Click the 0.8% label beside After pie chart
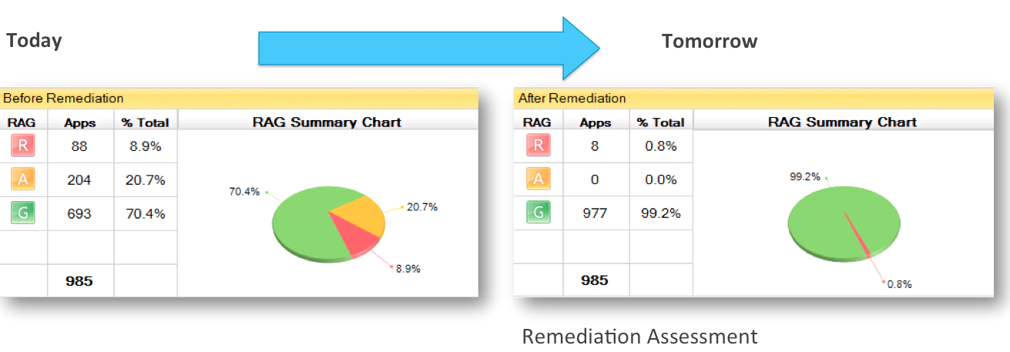 (x=899, y=284)
